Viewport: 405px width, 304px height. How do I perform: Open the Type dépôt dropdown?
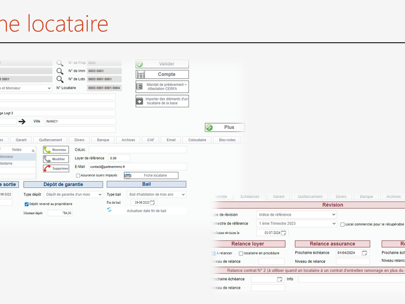(73, 195)
